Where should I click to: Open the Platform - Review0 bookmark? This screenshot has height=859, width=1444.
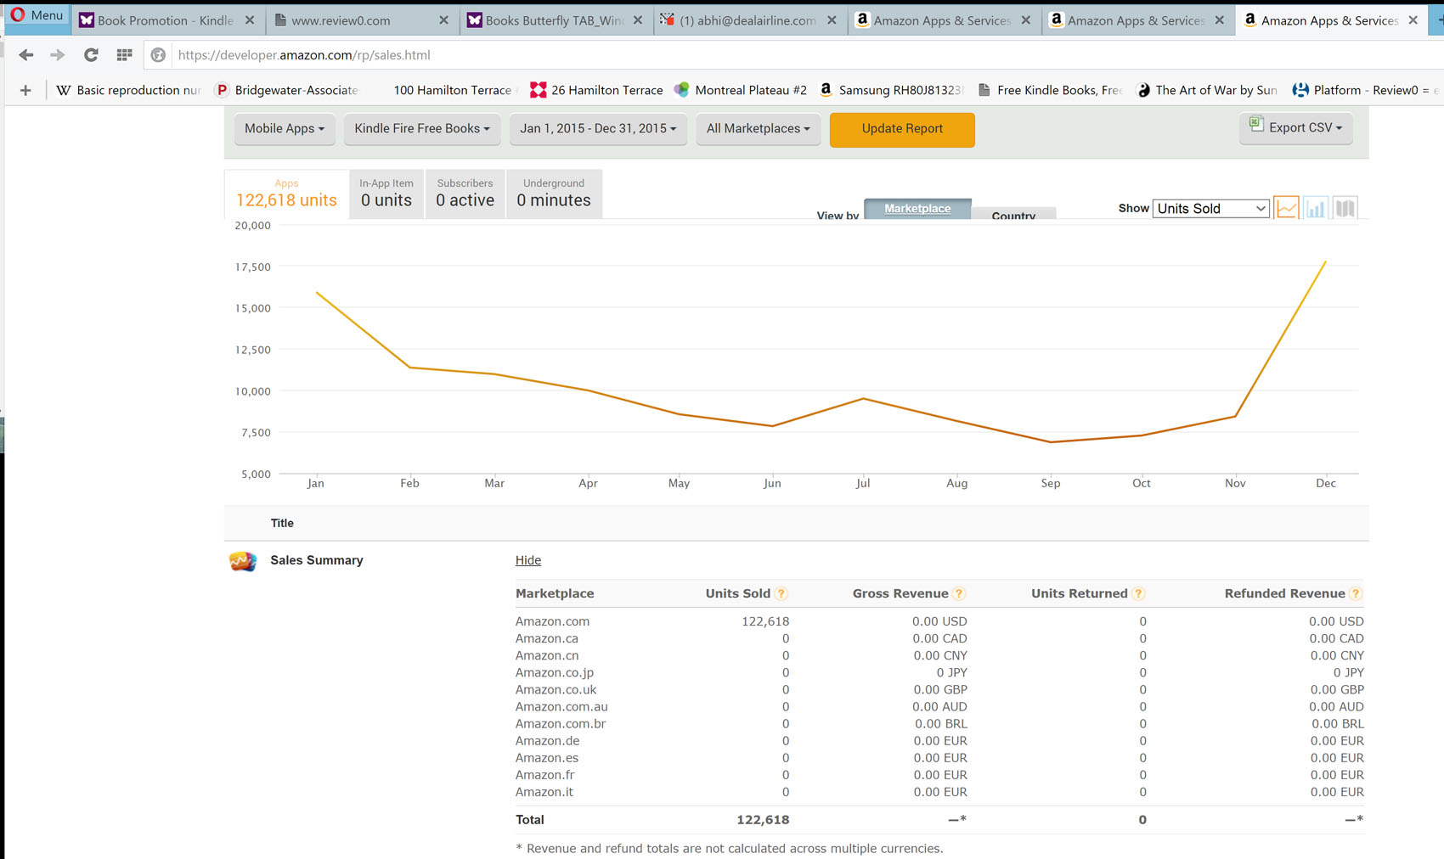(x=1366, y=90)
